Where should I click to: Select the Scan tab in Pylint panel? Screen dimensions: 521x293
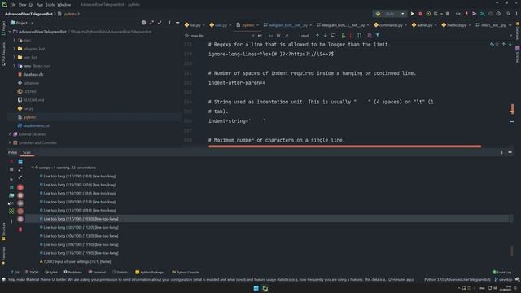click(27, 152)
